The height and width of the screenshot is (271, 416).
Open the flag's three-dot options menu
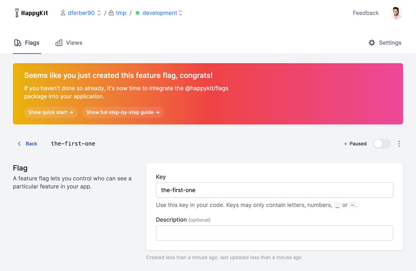[x=399, y=144]
